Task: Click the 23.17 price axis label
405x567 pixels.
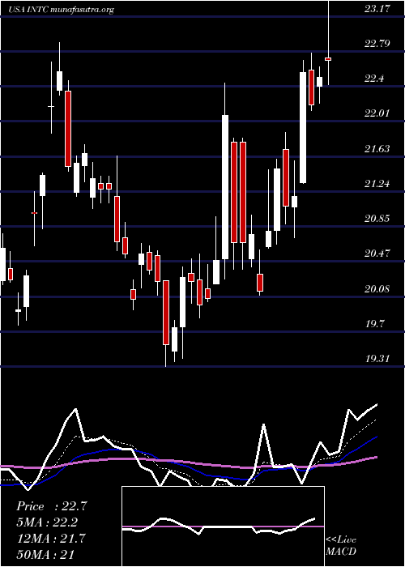Action: [377, 9]
